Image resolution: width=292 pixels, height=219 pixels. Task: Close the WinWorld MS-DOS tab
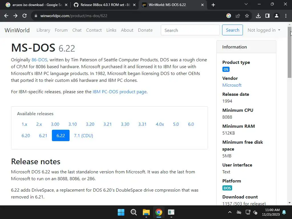click(x=202, y=5)
